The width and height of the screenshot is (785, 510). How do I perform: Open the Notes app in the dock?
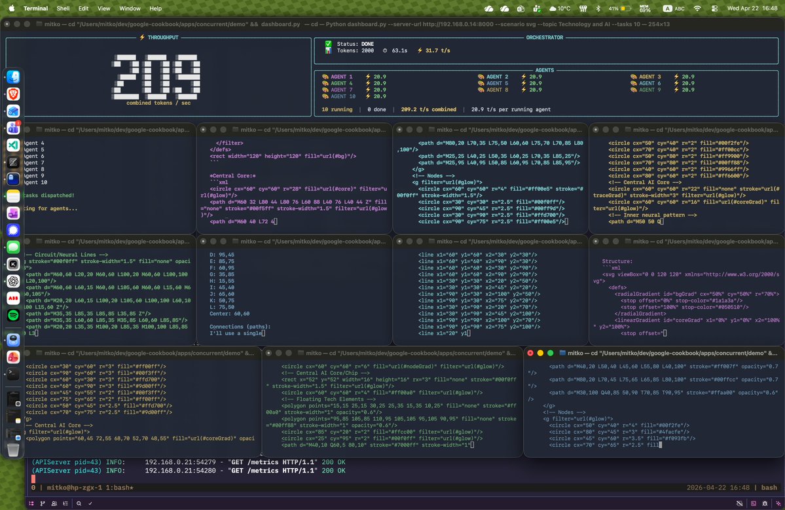point(14,196)
